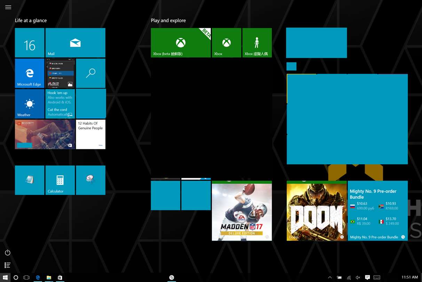The height and width of the screenshot is (282, 422).
Task: Open the plain Xbox tile
Action: coord(226,43)
